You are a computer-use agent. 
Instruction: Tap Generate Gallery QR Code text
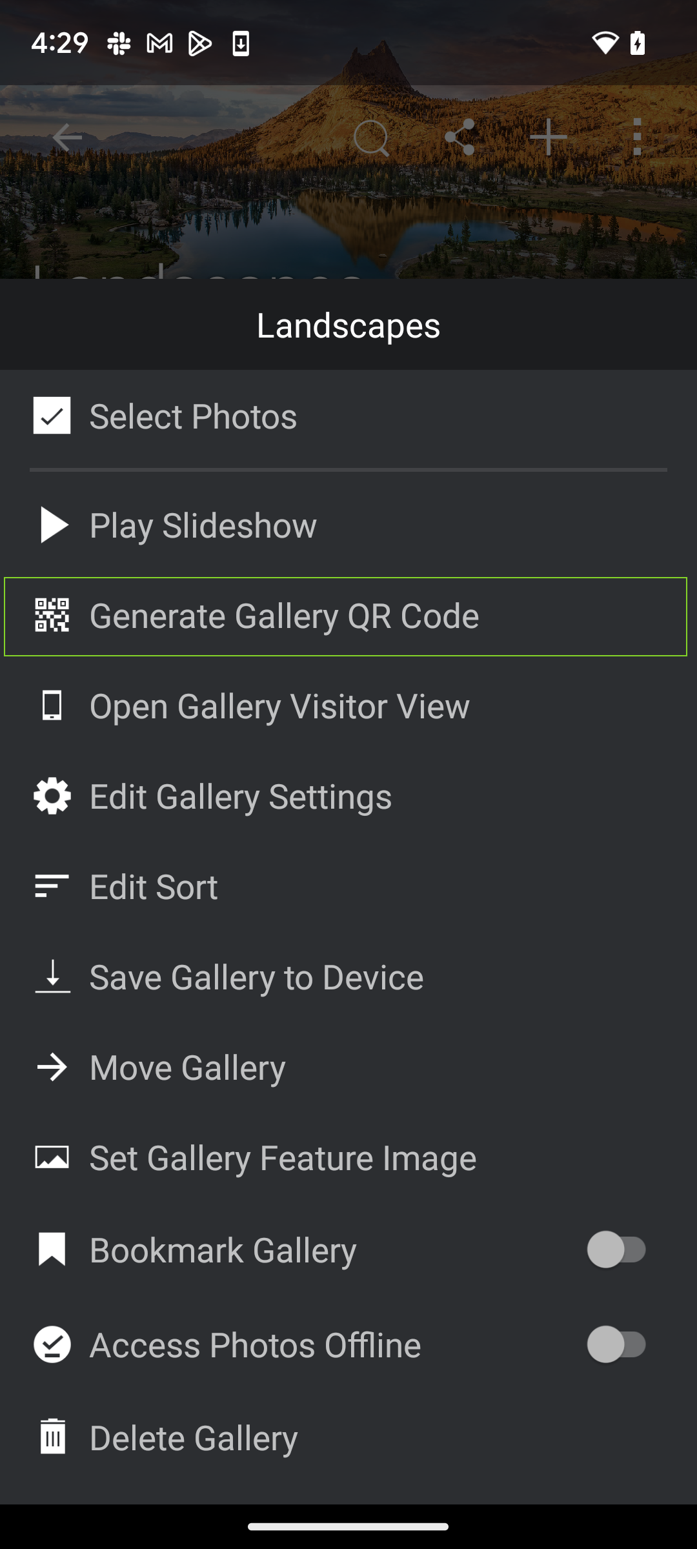[x=285, y=616]
